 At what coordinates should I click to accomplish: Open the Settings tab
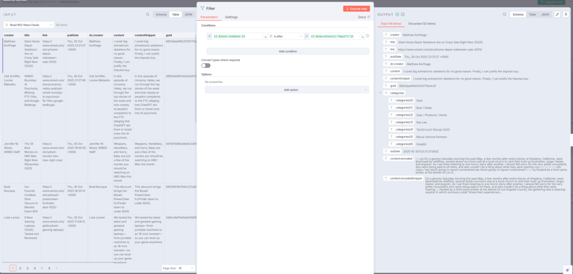coord(231,17)
